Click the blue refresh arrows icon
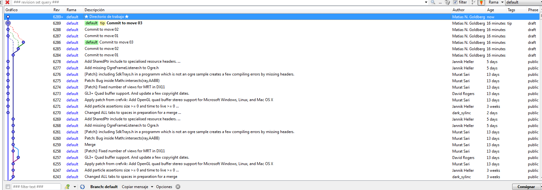This screenshot has height=190, width=542. (x=82, y=187)
